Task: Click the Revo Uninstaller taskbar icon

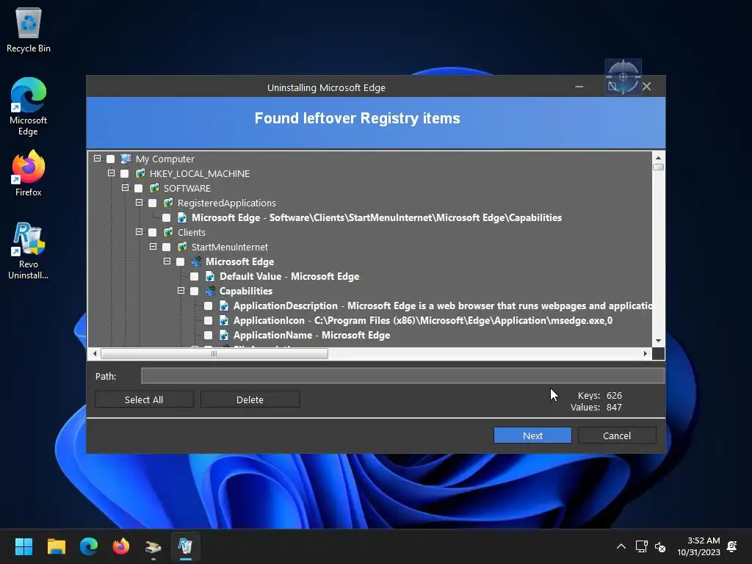Action: [x=185, y=546]
